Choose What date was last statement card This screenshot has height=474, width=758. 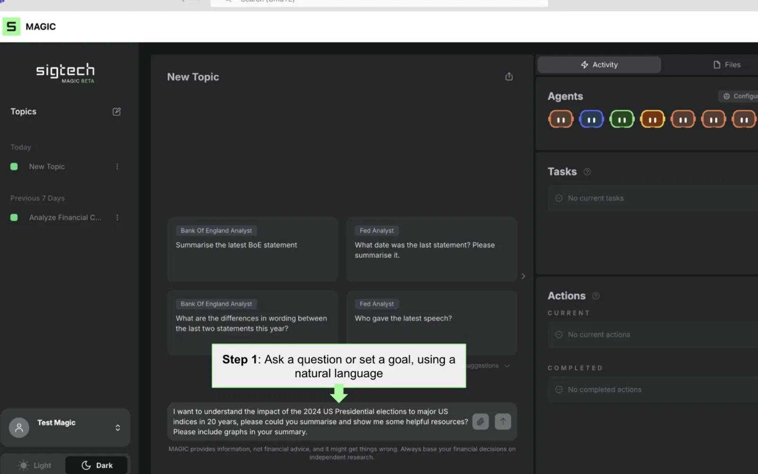point(432,249)
